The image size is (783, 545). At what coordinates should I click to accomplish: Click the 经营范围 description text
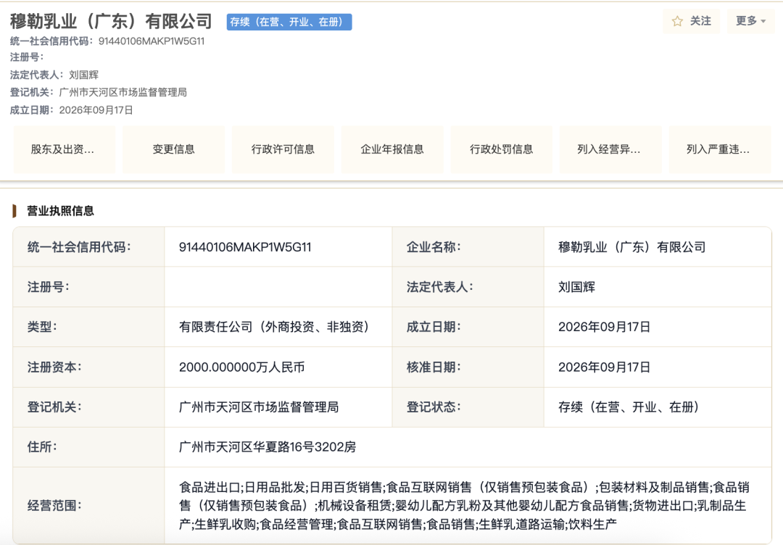click(x=465, y=506)
